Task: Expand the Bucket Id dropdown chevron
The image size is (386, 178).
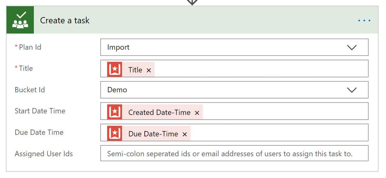Action: click(x=352, y=90)
